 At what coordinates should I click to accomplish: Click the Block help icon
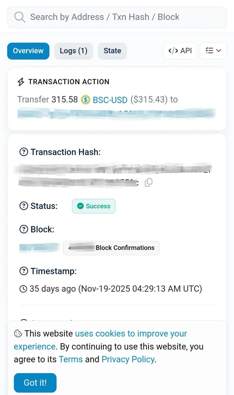click(x=24, y=229)
